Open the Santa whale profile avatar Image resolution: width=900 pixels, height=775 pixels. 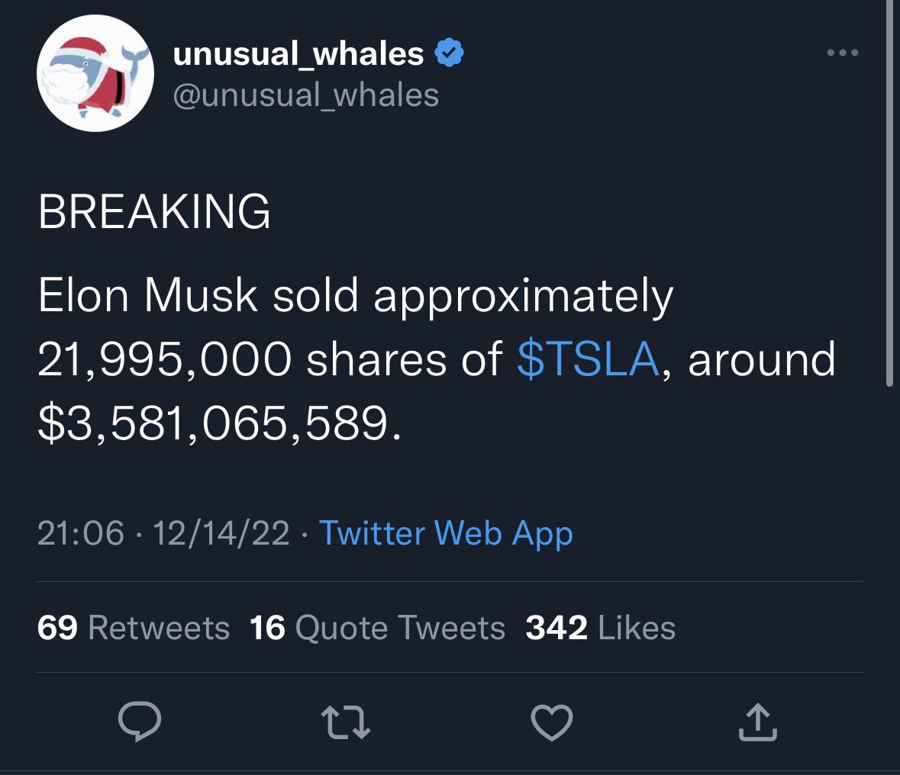click(95, 73)
